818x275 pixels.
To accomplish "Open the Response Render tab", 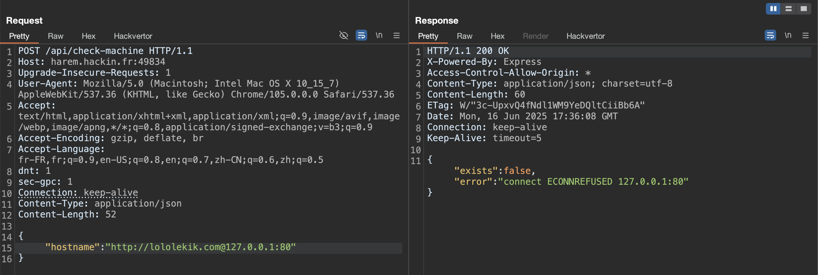I will click(x=535, y=36).
